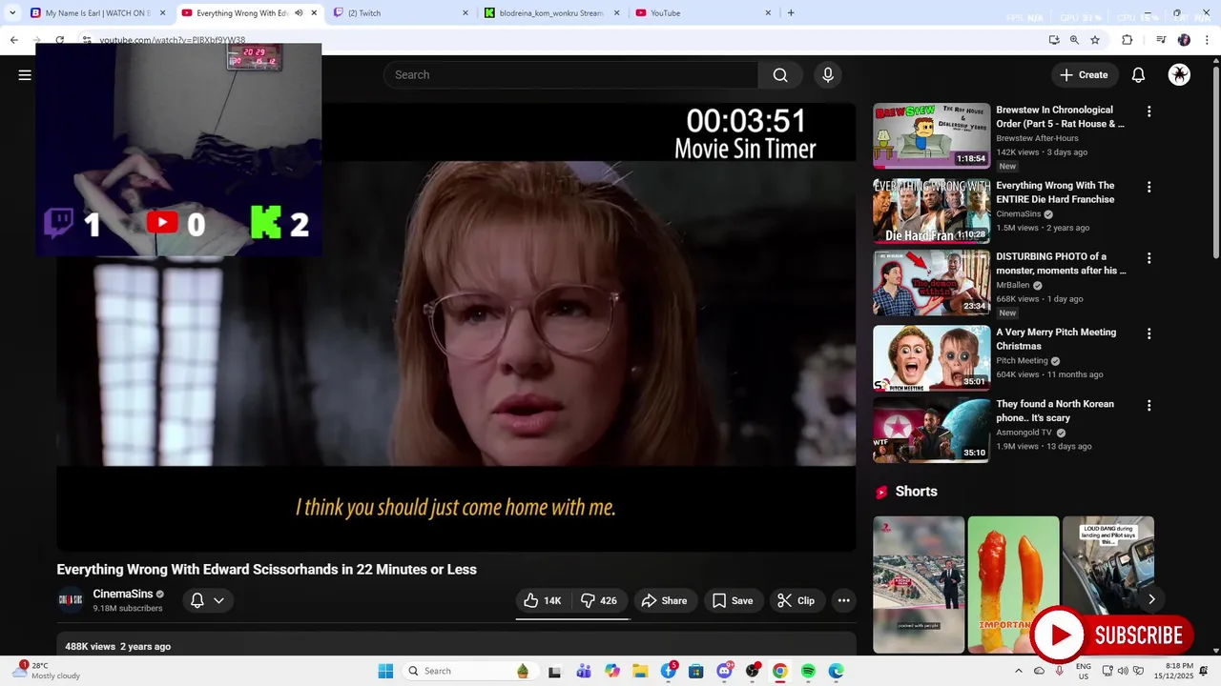Open MrBallen DISTURBING PHOTO thumbnail

pyautogui.click(x=932, y=283)
